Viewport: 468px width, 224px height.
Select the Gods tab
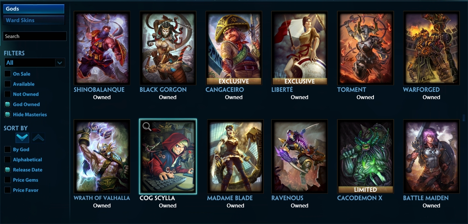[34, 9]
